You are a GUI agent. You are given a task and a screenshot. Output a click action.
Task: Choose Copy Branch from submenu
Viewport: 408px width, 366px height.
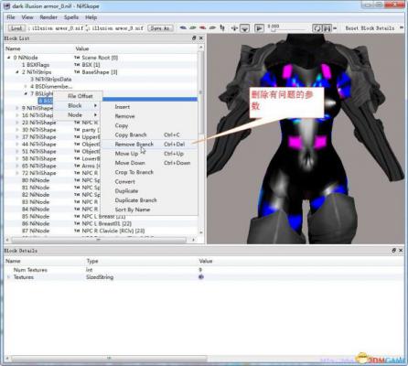click(149, 135)
